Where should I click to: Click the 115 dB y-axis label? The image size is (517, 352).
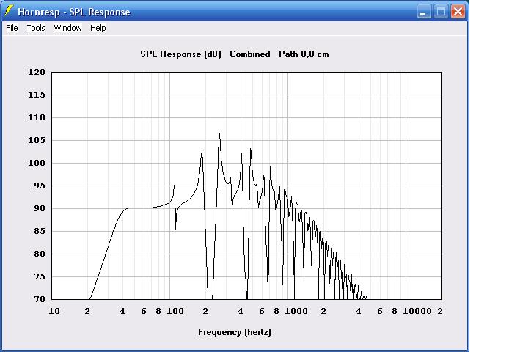pyautogui.click(x=36, y=95)
